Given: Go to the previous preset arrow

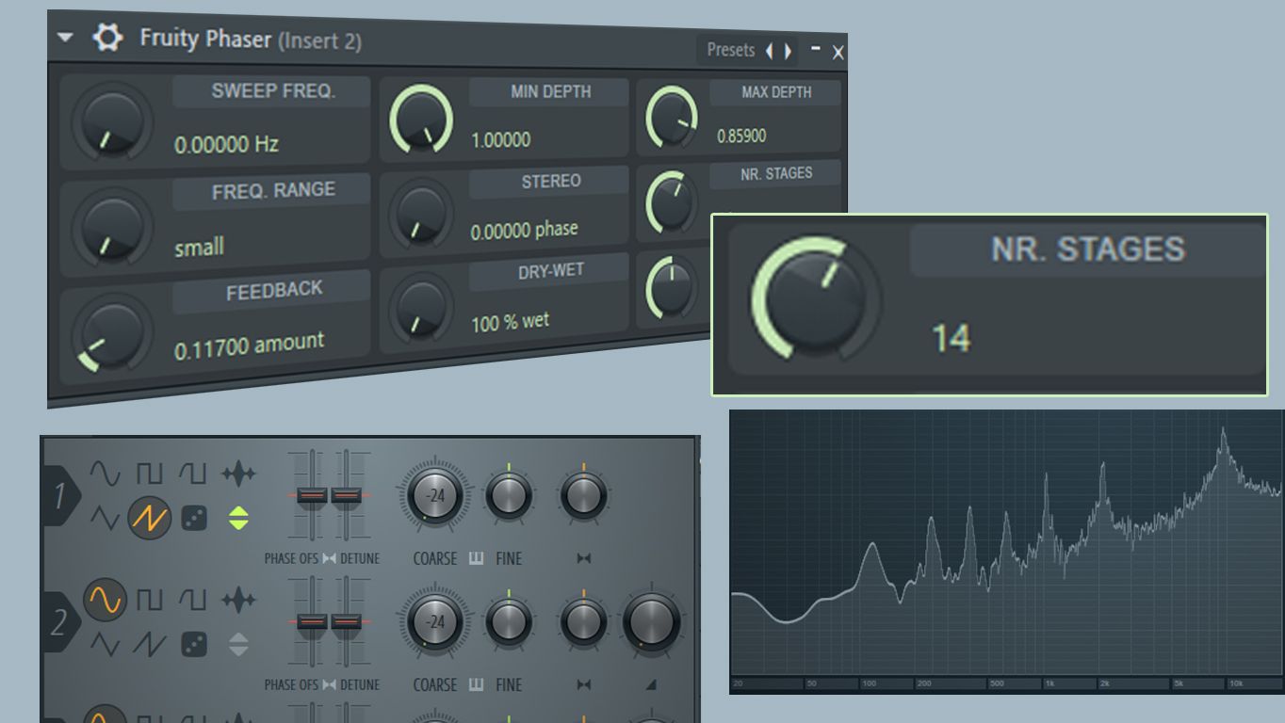Looking at the screenshot, I should click(769, 51).
